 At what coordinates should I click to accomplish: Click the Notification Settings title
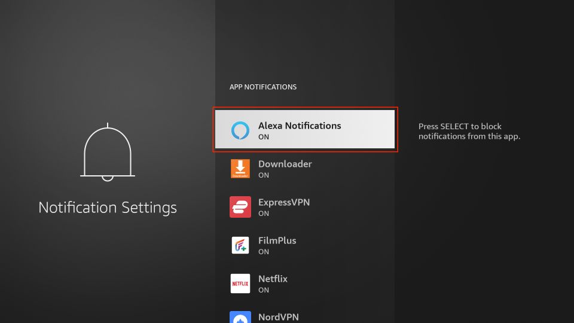(108, 208)
